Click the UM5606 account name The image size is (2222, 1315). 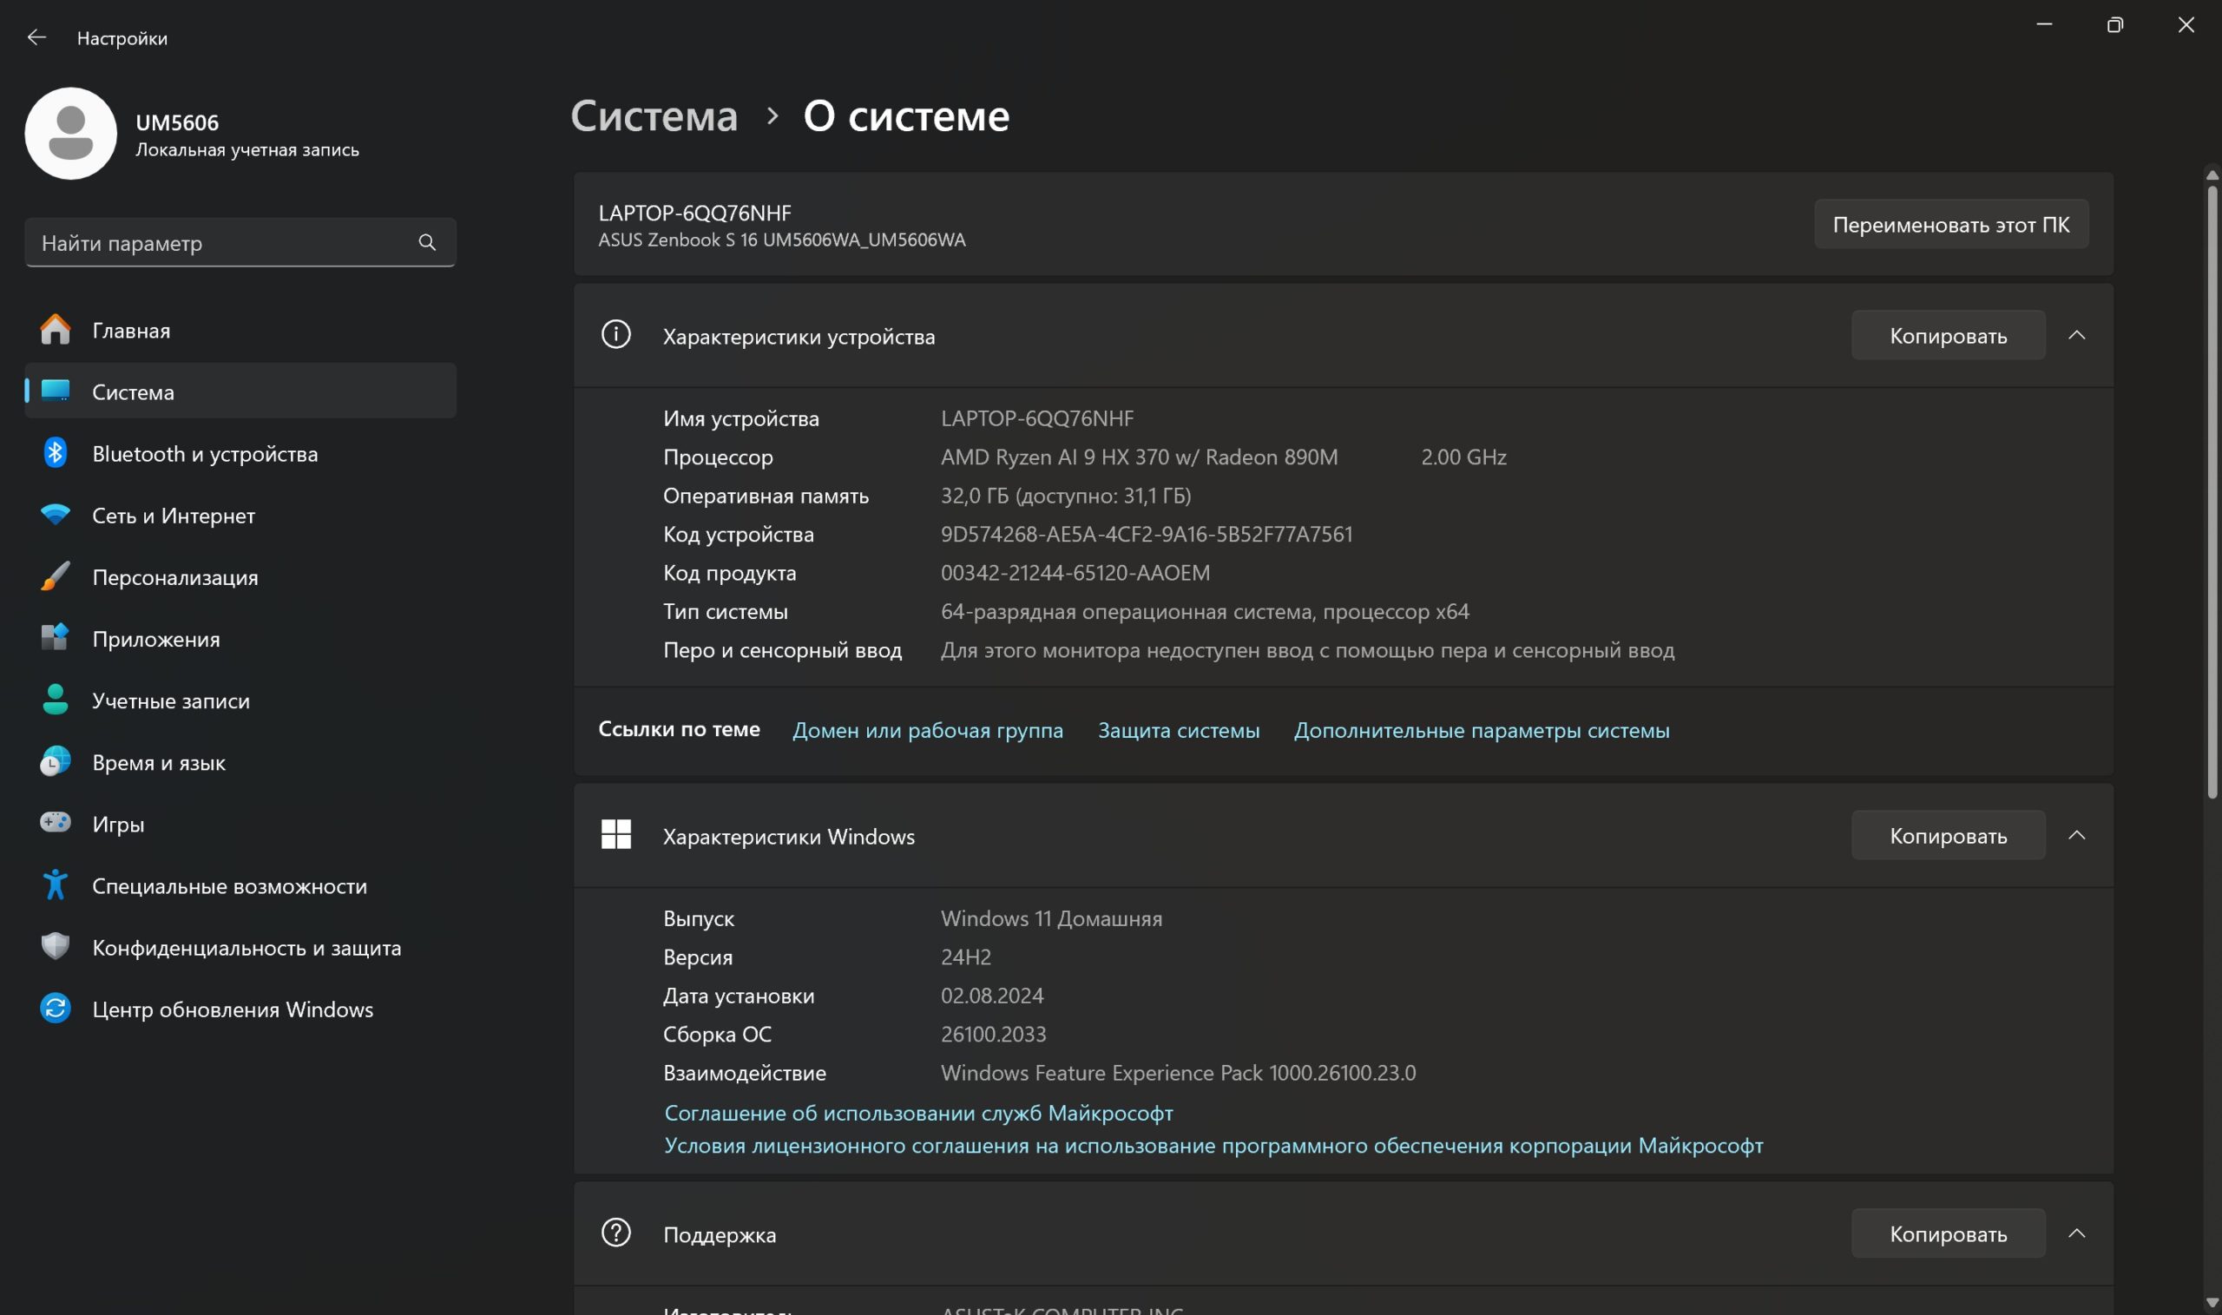tap(177, 122)
